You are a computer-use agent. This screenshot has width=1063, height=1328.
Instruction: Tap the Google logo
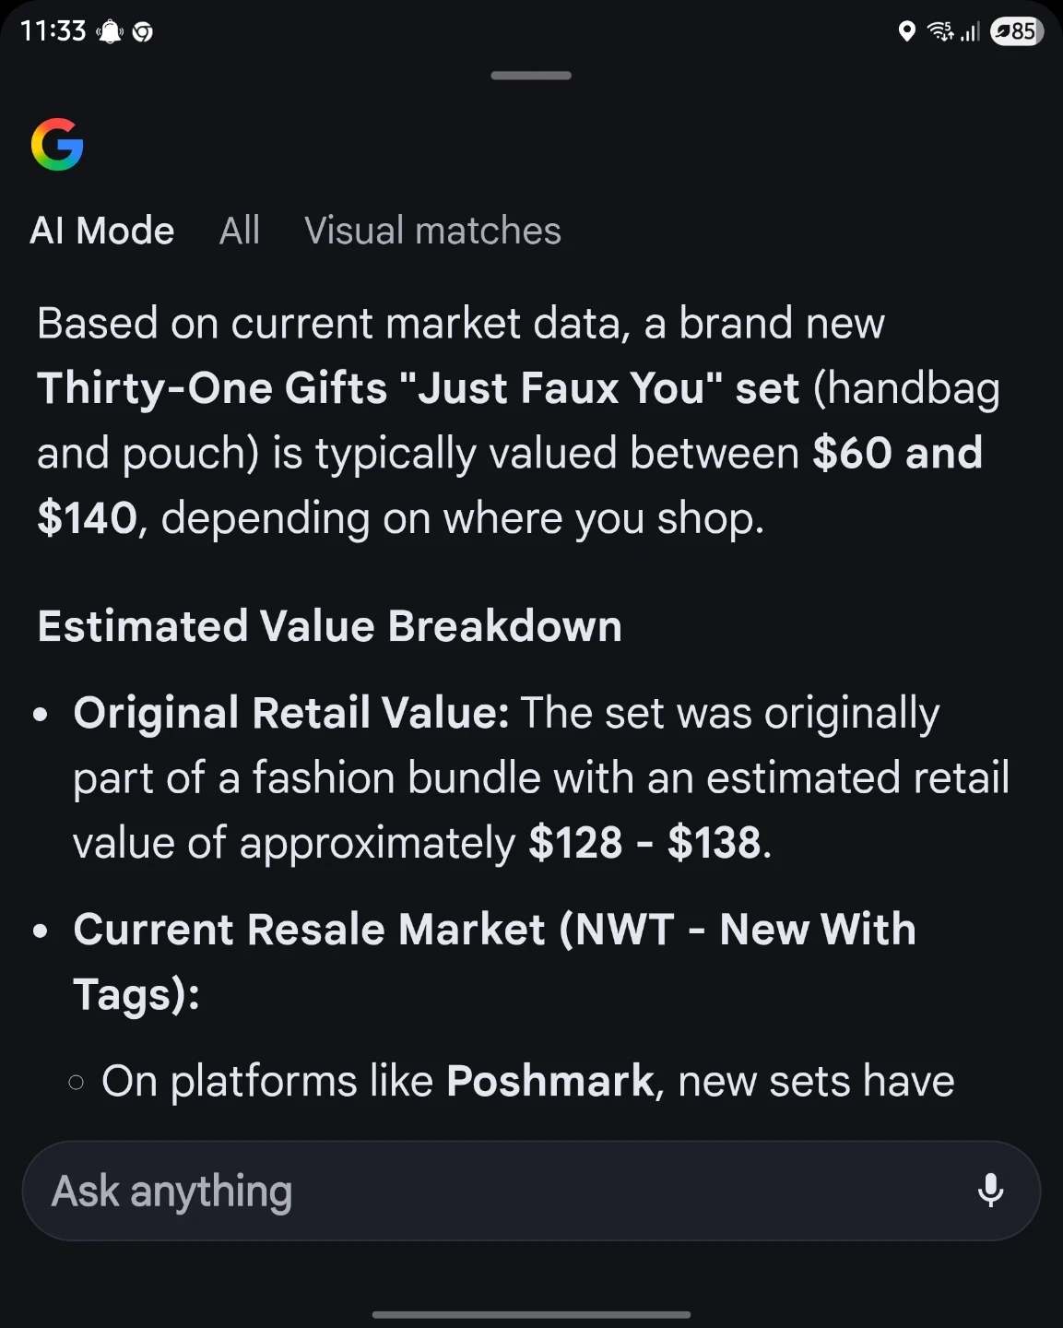[57, 145]
